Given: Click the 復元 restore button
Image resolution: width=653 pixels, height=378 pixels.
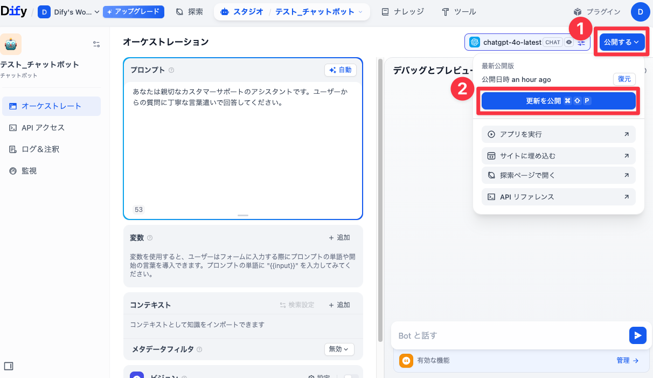Looking at the screenshot, I should pos(624,79).
